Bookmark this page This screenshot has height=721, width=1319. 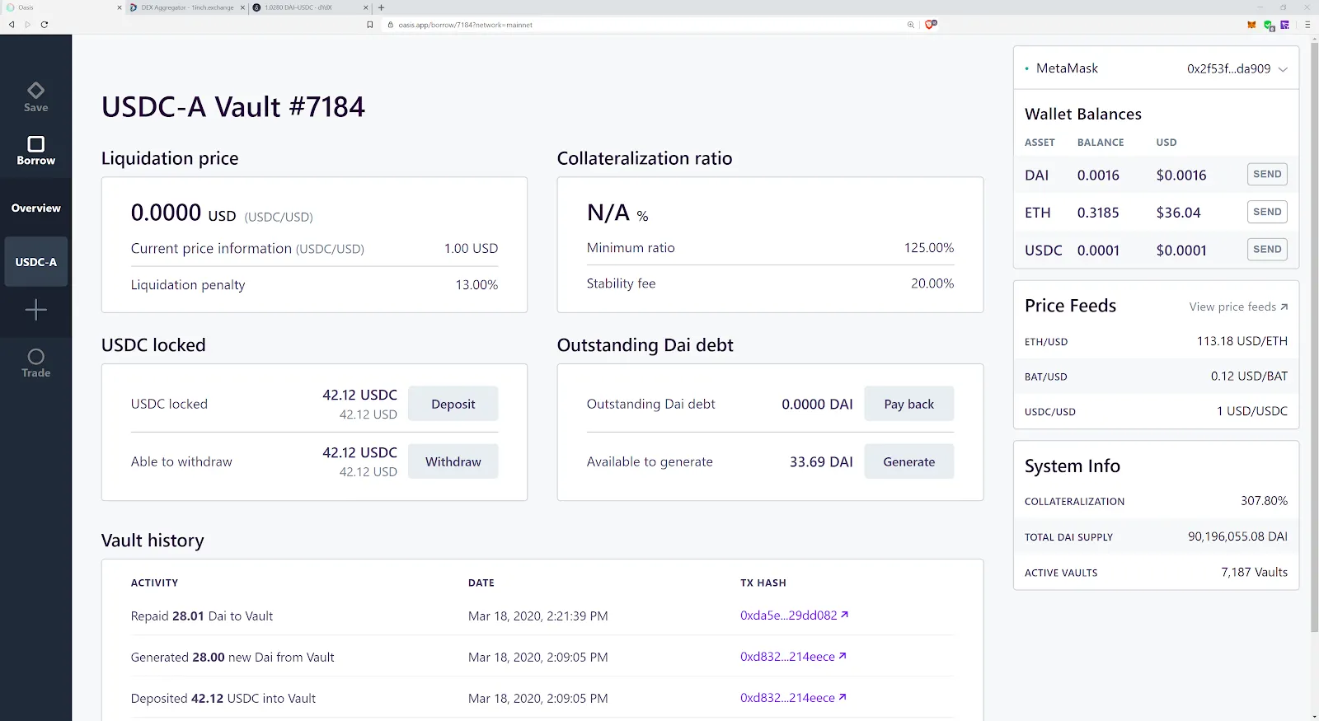point(369,25)
